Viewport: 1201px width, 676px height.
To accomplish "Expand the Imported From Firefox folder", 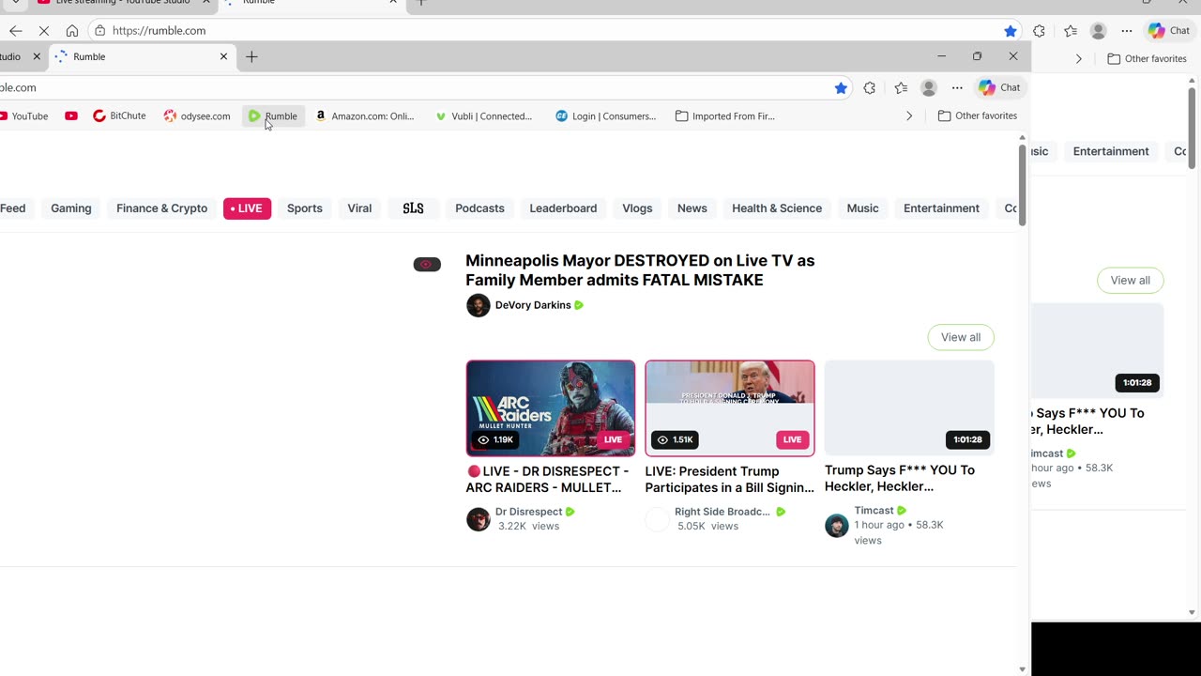I will [725, 116].
